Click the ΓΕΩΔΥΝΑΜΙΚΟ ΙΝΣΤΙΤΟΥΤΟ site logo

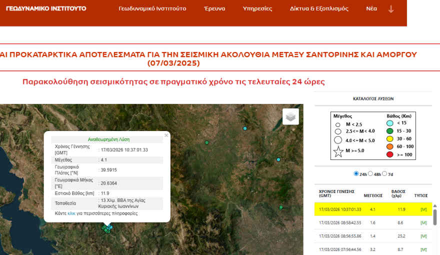46,8
